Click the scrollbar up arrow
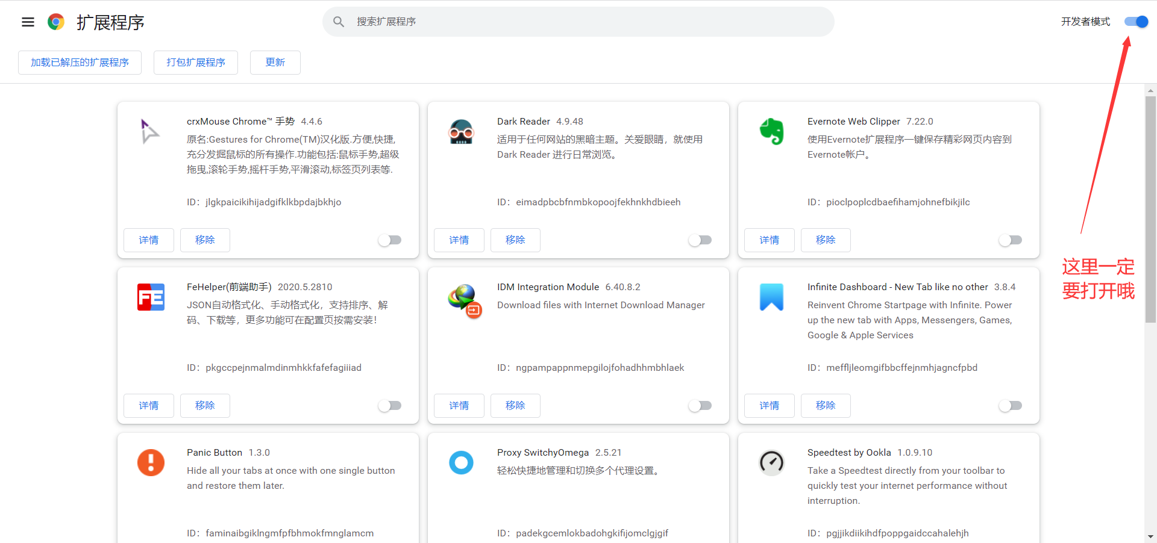The width and height of the screenshot is (1157, 543). [x=1150, y=90]
